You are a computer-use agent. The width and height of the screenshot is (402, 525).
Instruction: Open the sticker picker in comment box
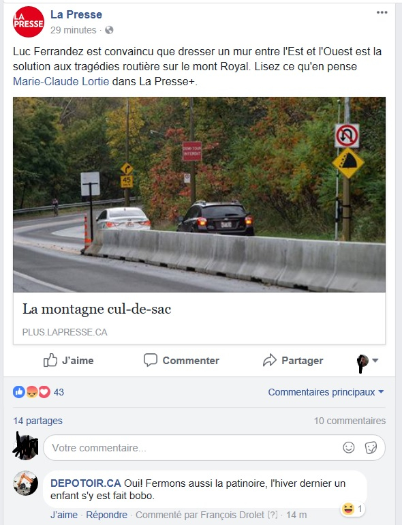pos(371,447)
